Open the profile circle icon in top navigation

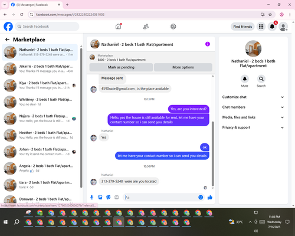(x=173, y=27)
